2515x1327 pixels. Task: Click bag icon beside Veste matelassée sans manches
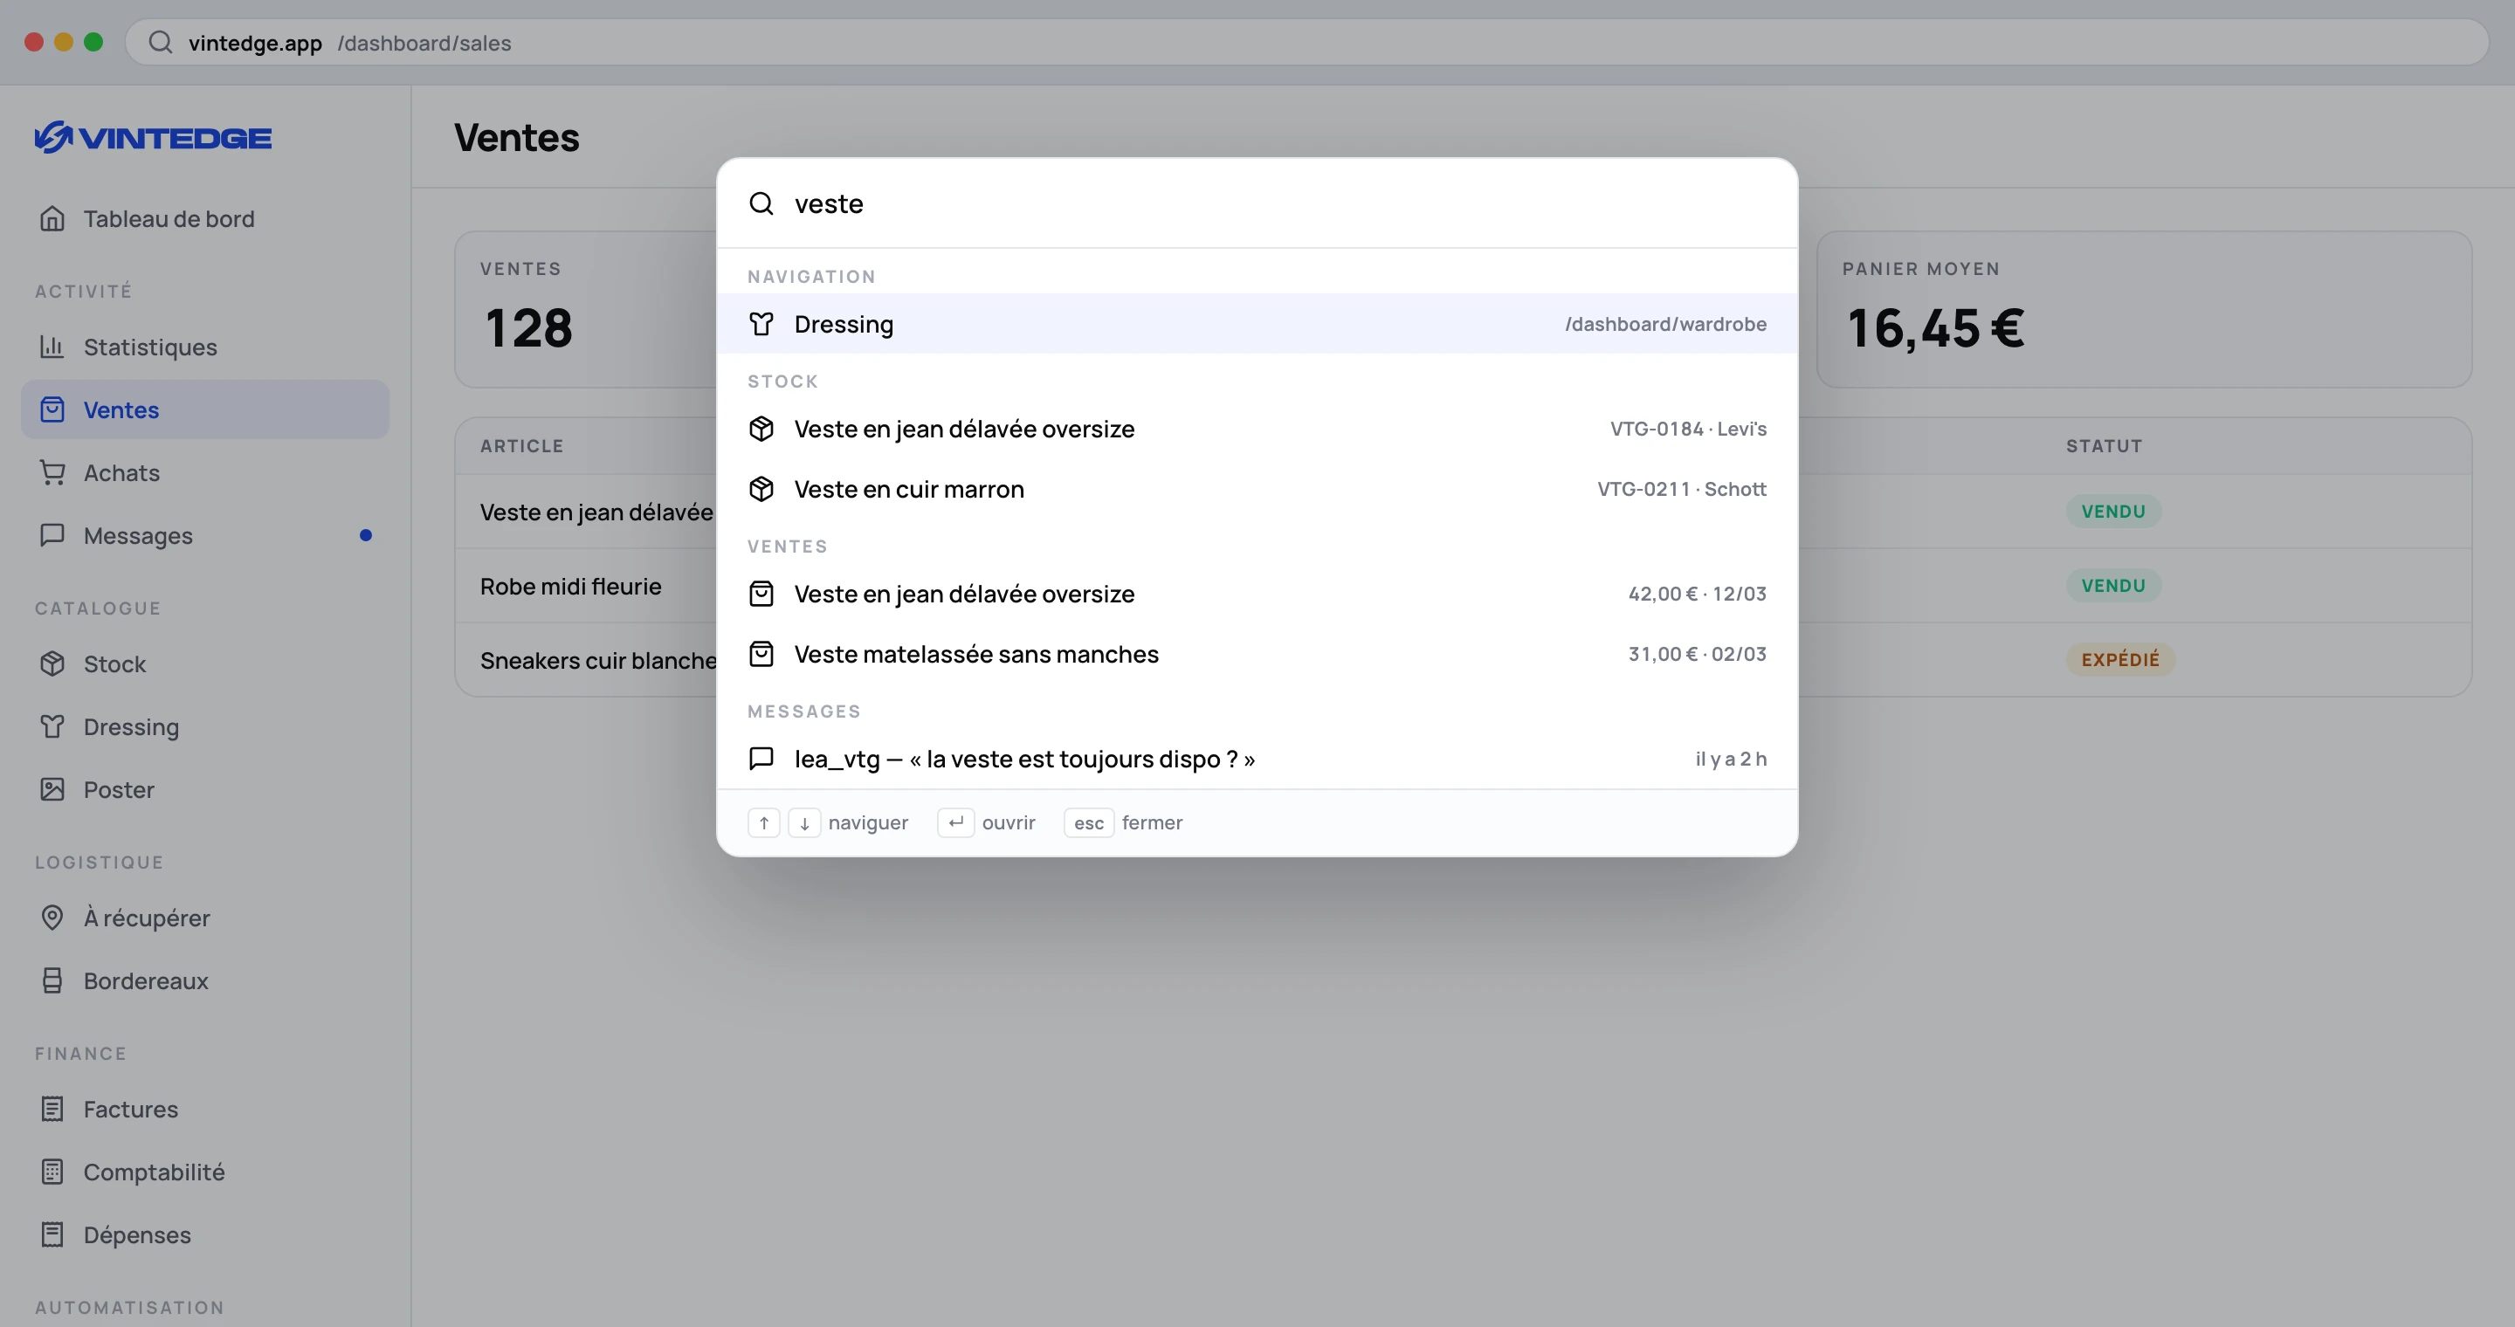[x=761, y=654]
